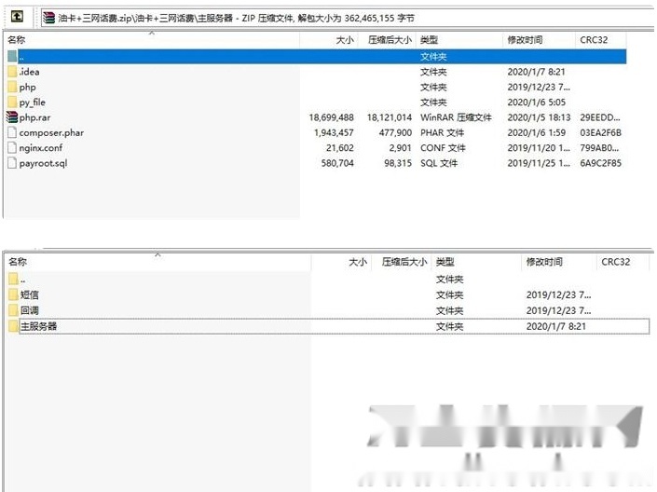The width and height of the screenshot is (657, 492).
Task: Click the CONF 文件 type cell
Action: pos(443,148)
